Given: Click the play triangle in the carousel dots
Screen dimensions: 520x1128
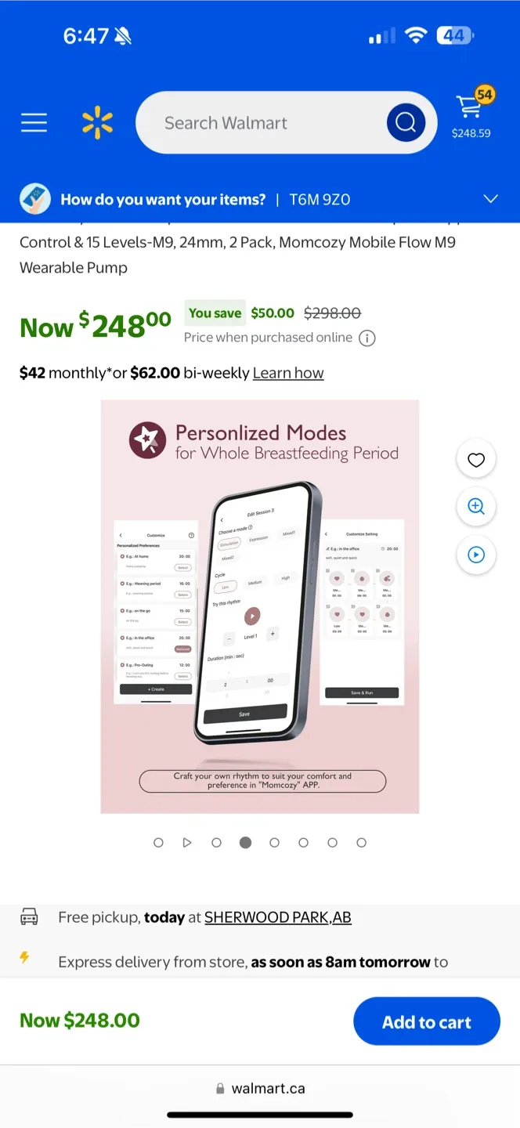Looking at the screenshot, I should coord(187,842).
